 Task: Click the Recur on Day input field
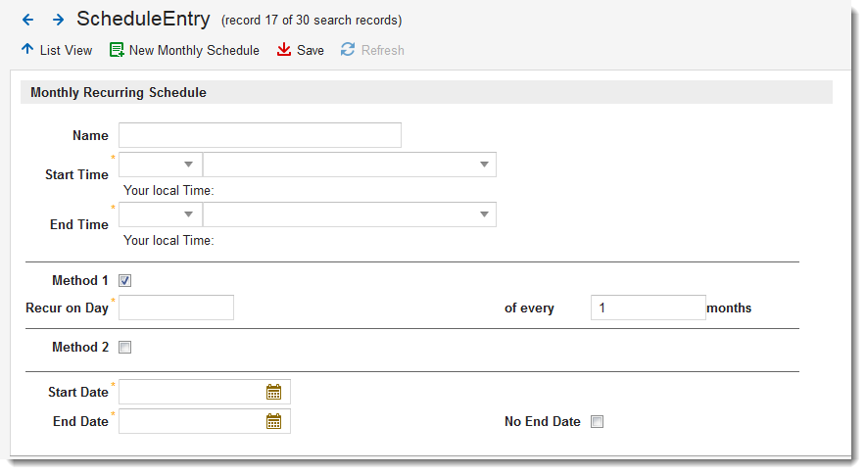click(x=176, y=308)
